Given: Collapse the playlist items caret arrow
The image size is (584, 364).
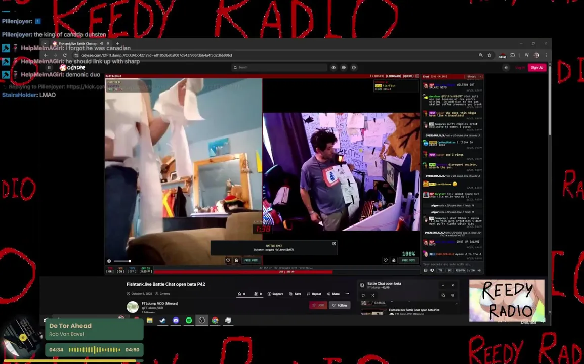Looking at the screenshot, I should point(457,304).
